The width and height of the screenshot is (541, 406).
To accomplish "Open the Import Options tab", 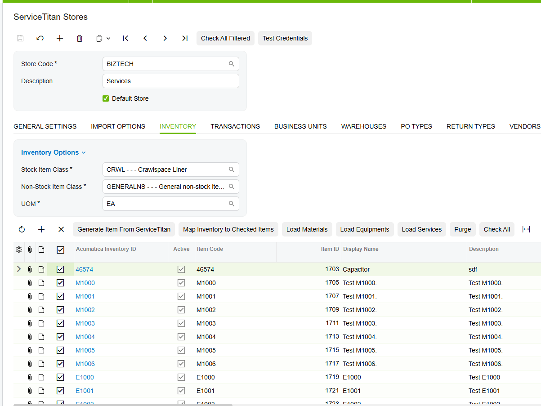I will coord(118,126).
